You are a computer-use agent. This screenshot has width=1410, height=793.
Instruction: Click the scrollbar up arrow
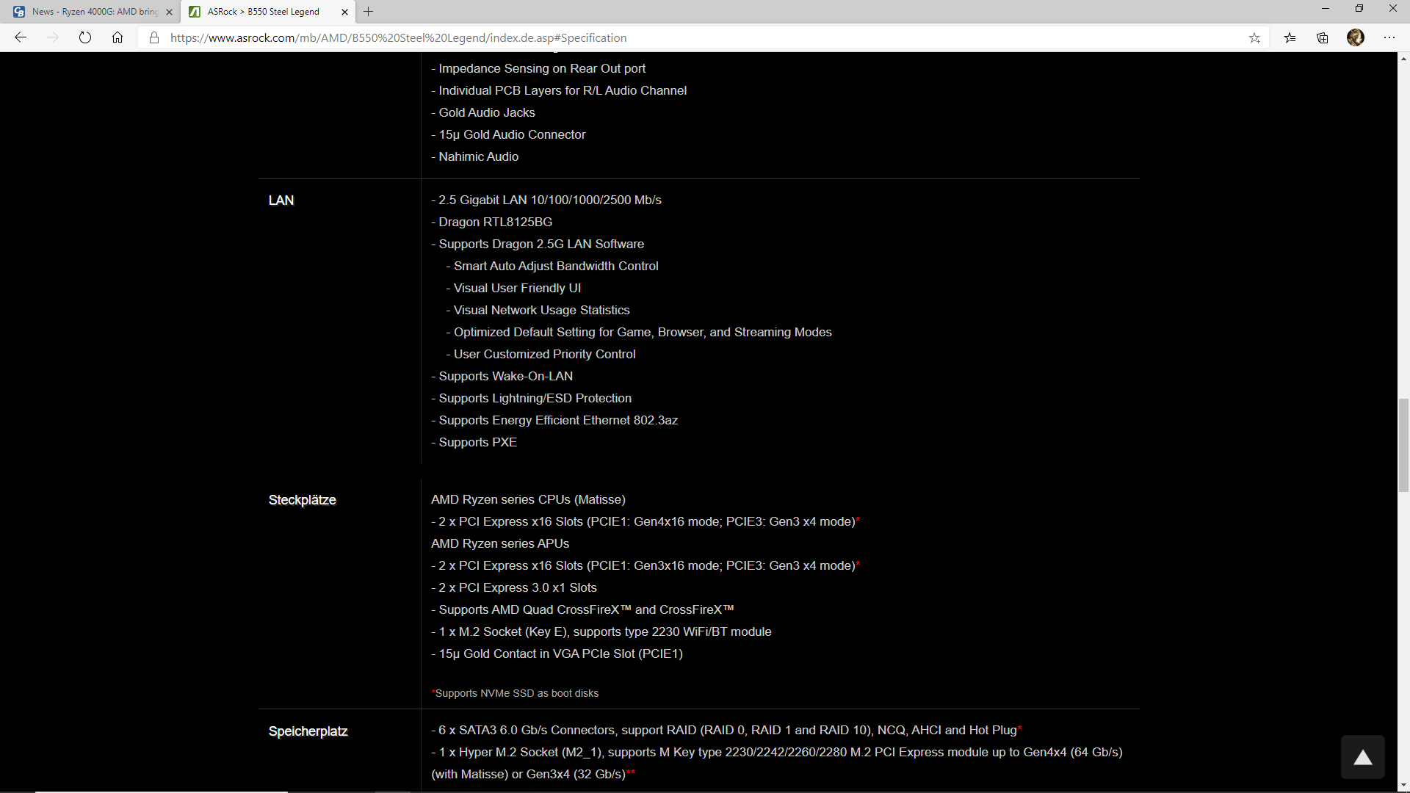(x=1403, y=58)
